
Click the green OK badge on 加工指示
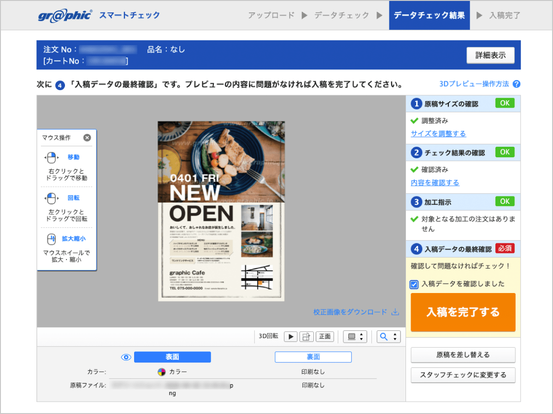(x=505, y=201)
